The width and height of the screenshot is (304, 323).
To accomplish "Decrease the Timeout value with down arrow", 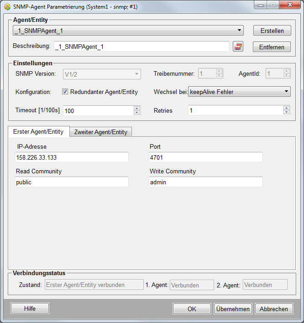I will click(136, 113).
